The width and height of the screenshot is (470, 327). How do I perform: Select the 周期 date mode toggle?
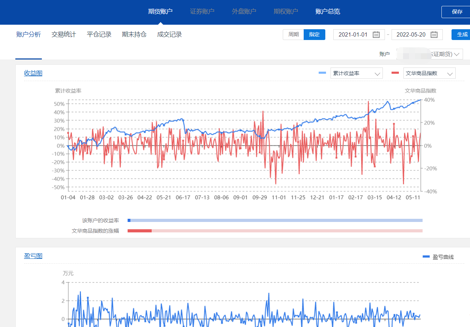[x=294, y=34]
